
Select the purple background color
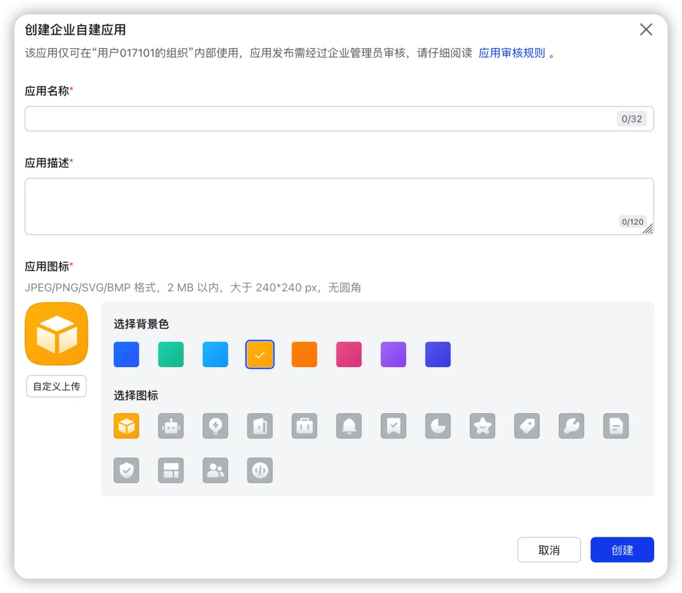tap(393, 355)
